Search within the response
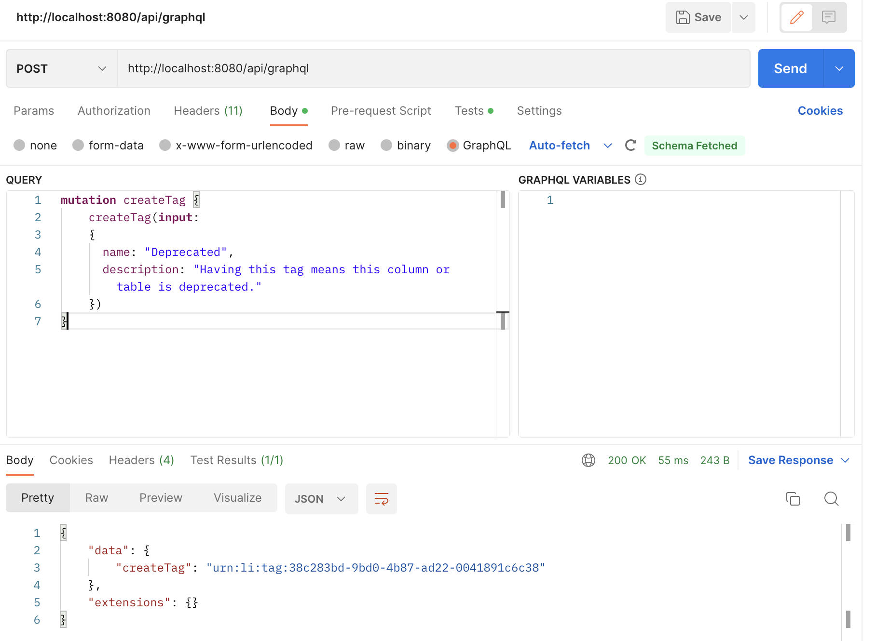This screenshot has height=641, width=876. (x=831, y=499)
